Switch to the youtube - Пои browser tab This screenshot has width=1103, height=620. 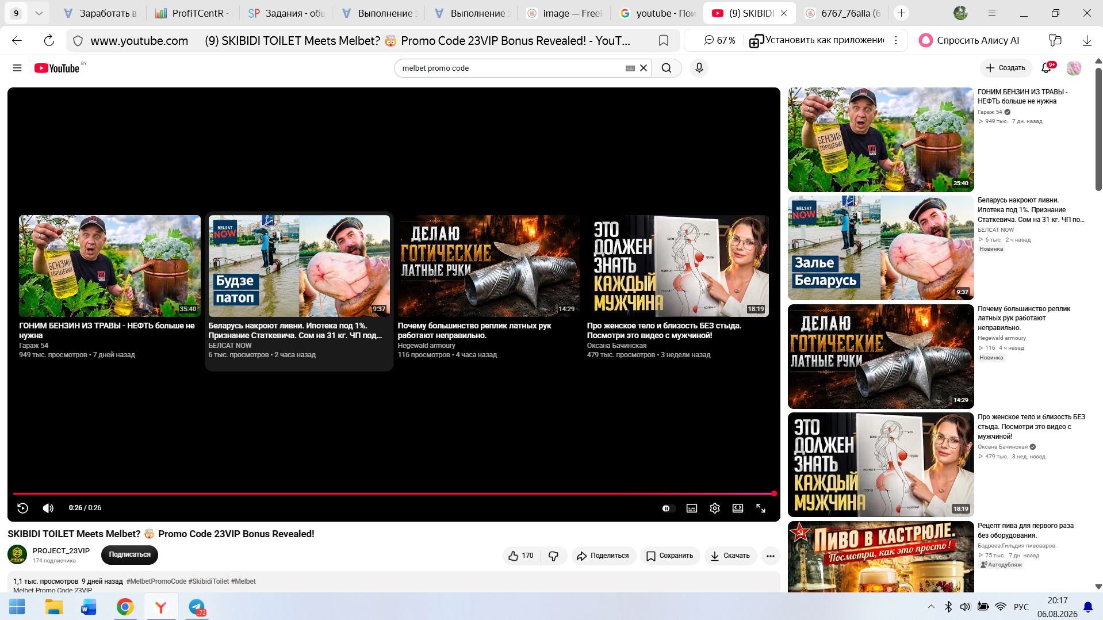(x=657, y=13)
